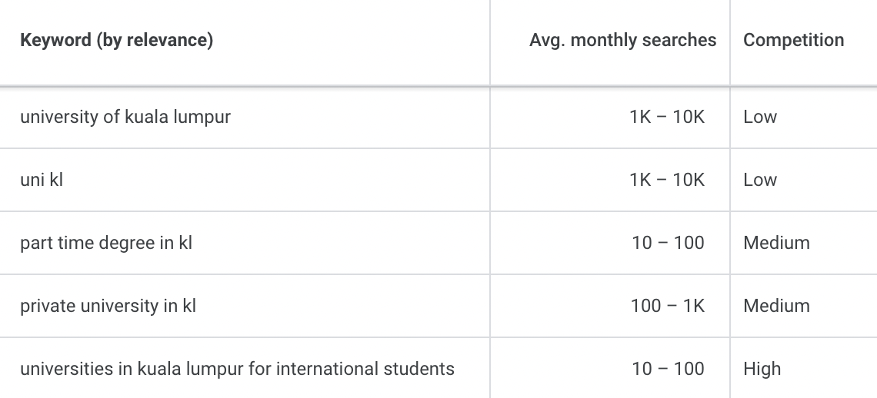This screenshot has height=398, width=877.
Task: Sort by Keyword (by relevance) column header
Action: click(x=116, y=40)
